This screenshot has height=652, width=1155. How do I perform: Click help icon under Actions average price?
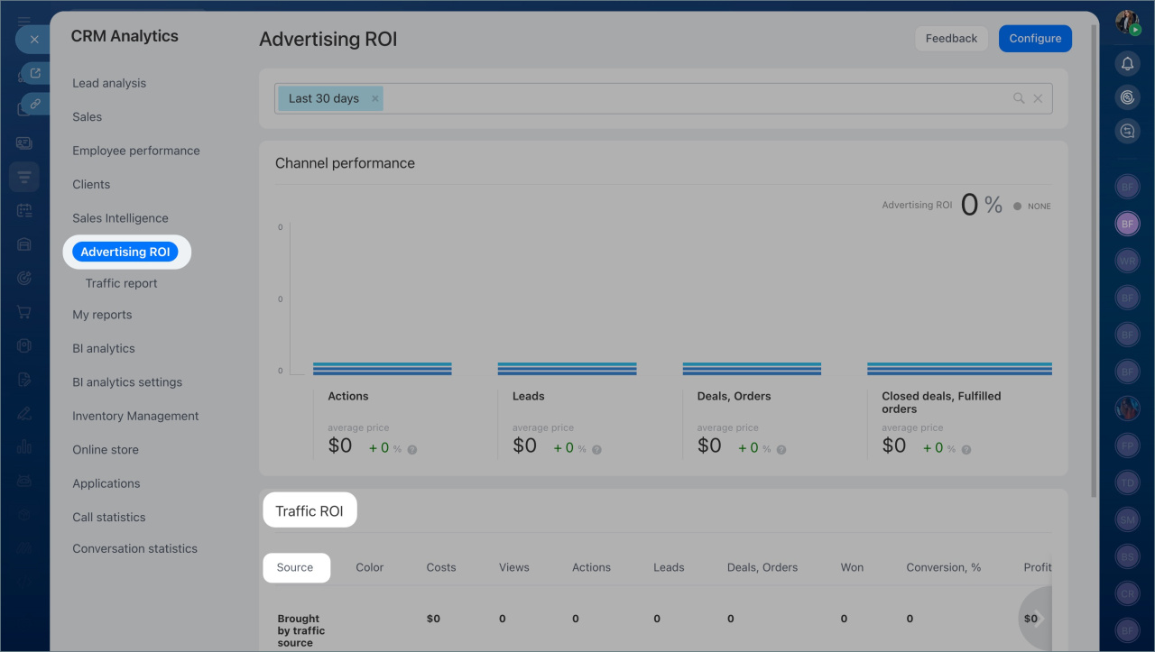tap(412, 449)
